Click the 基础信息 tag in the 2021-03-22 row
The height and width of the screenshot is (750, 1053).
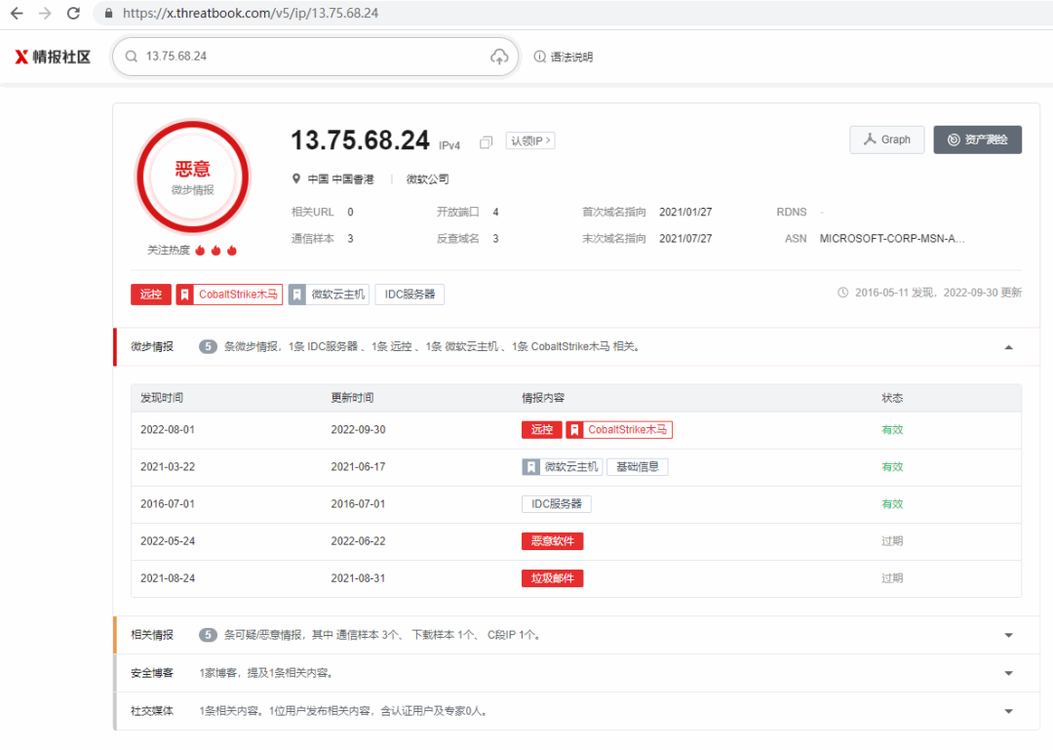coord(638,466)
